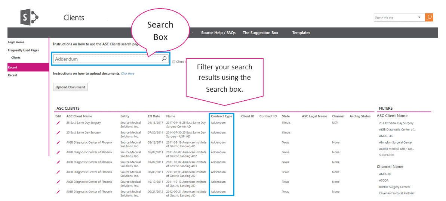Click the Clients page title
Image resolution: width=446 pixels, height=201 pixels.
click(74, 18)
